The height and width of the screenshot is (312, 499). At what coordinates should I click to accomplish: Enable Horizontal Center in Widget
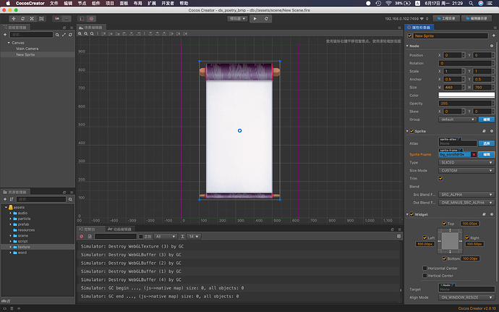(423, 267)
